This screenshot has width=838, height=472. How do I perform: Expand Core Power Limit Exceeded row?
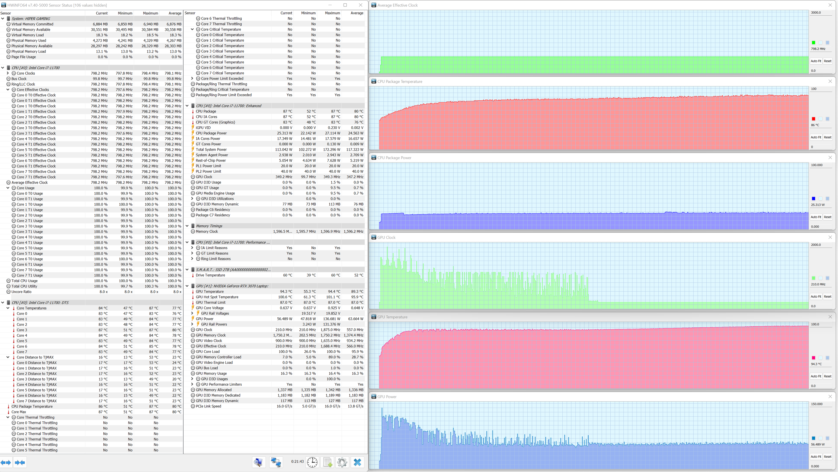pos(192,79)
